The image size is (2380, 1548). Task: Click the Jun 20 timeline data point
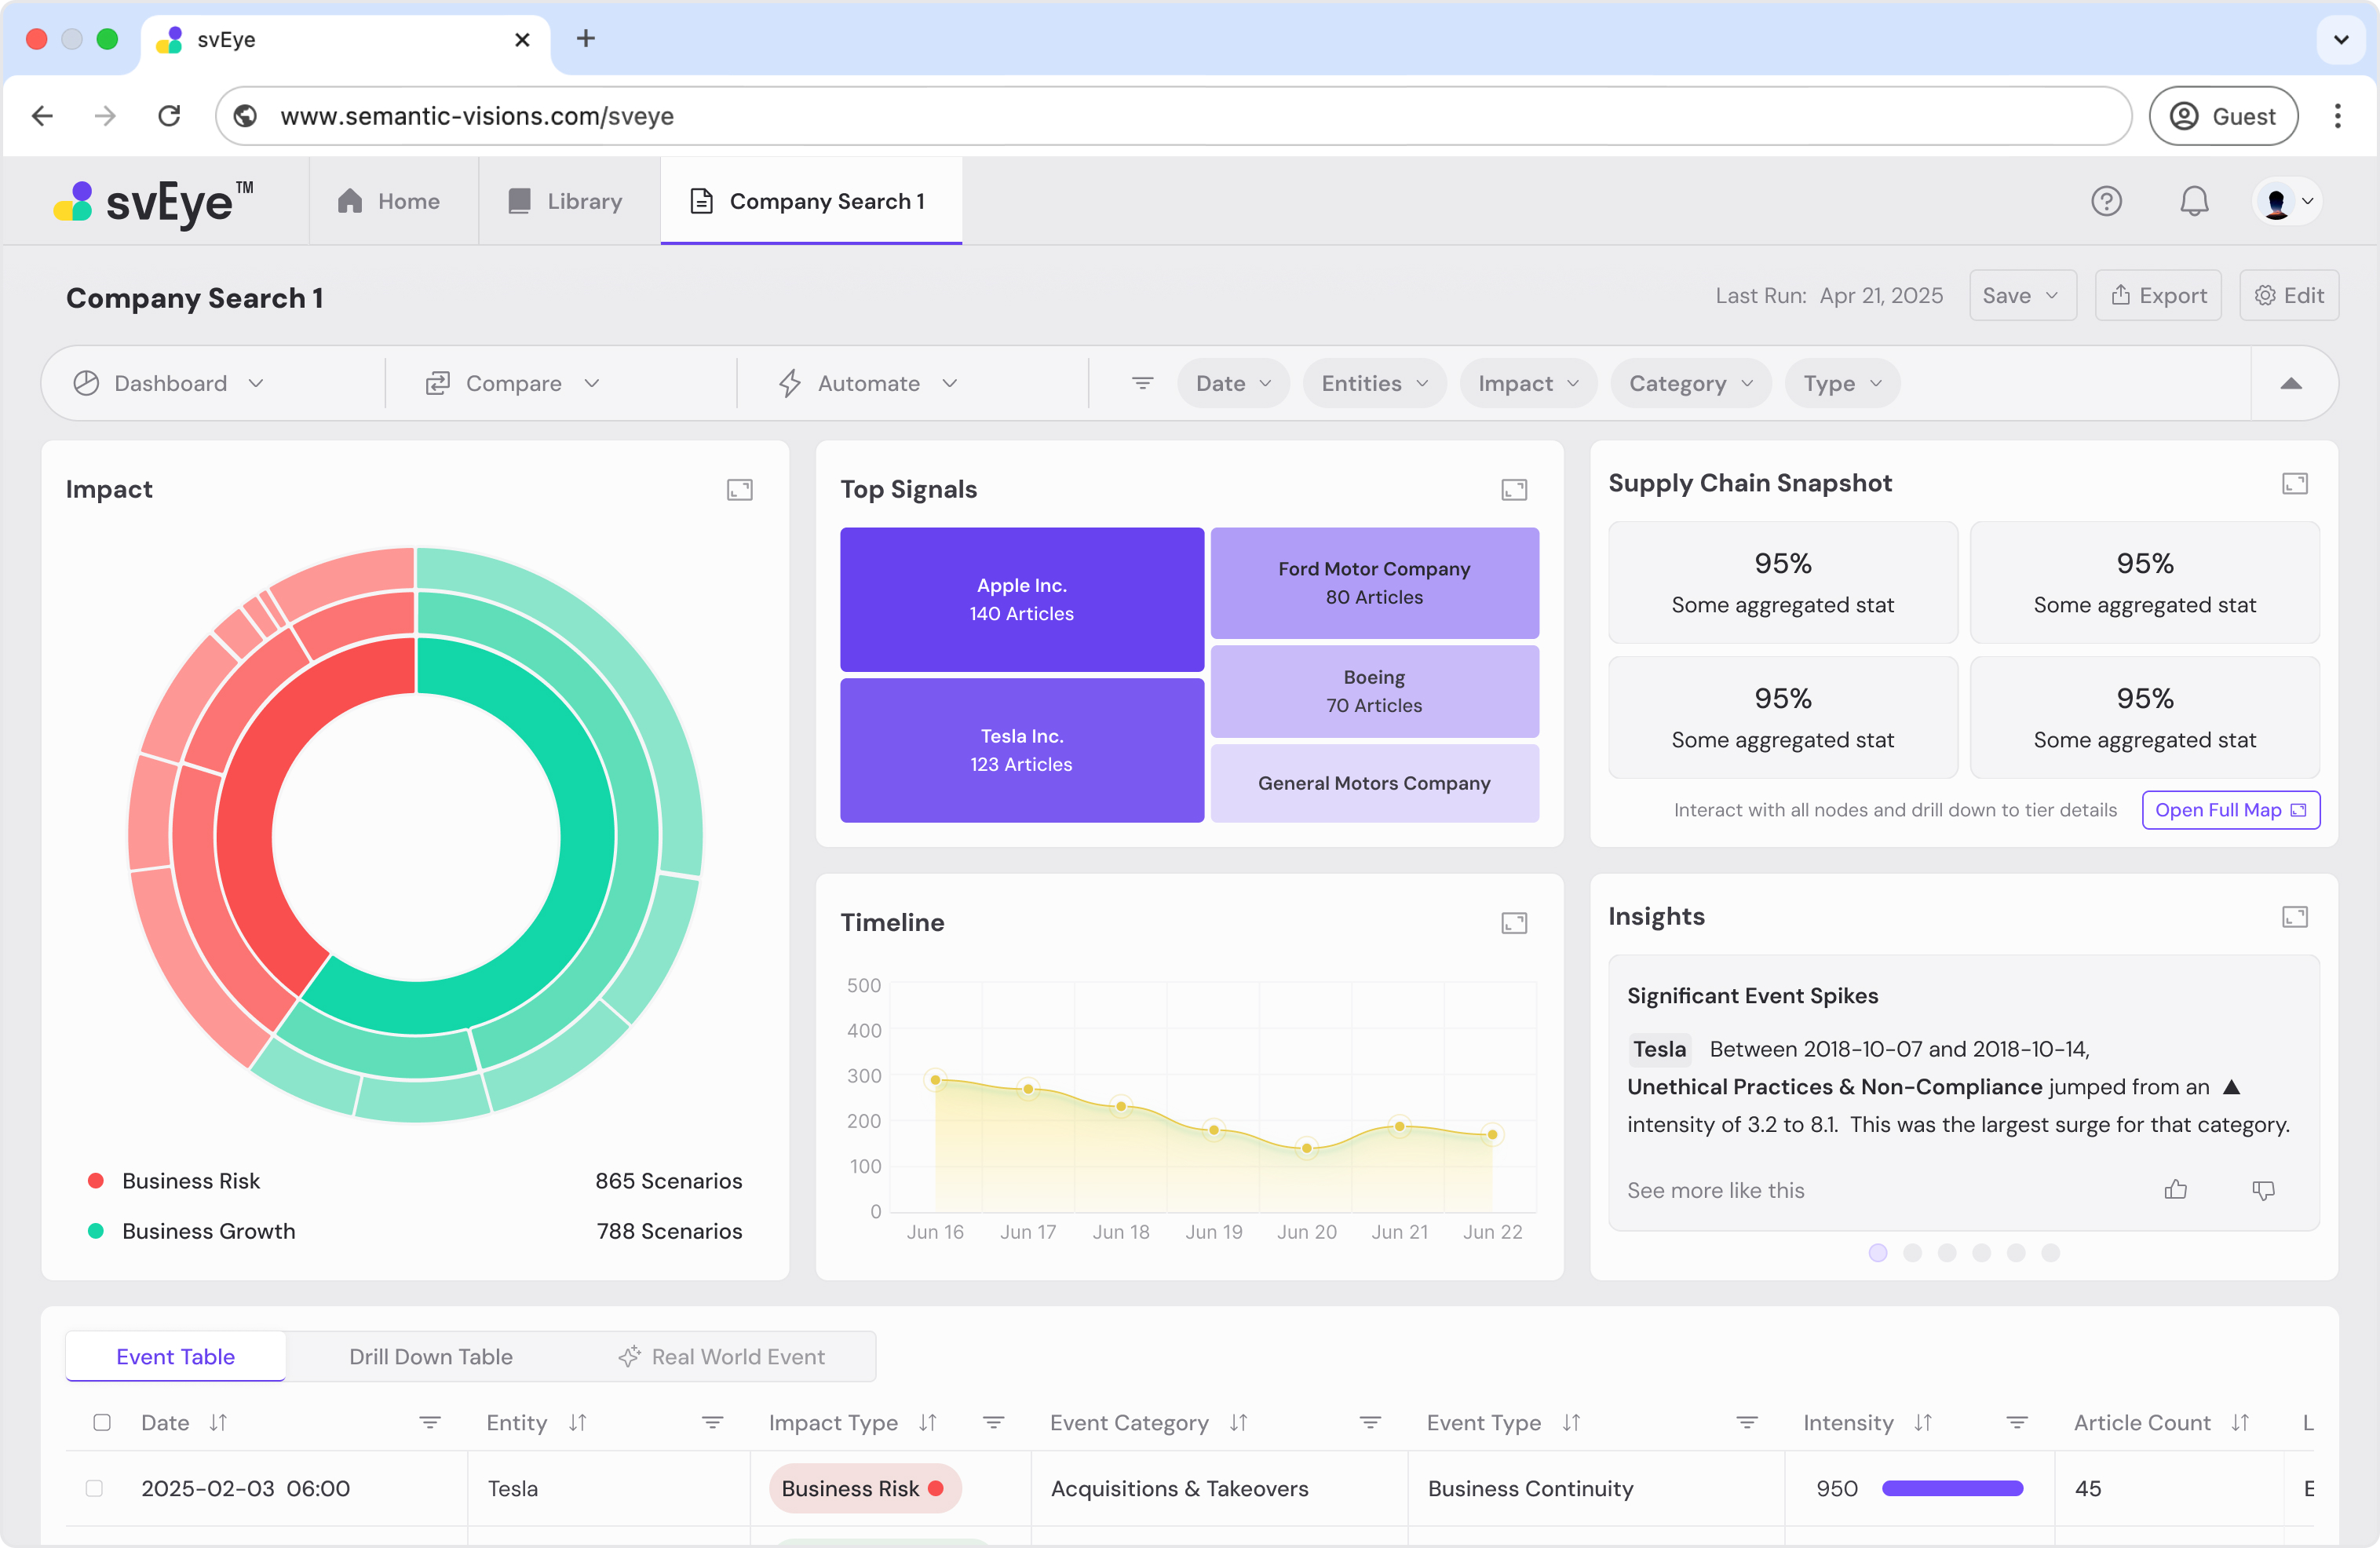coord(1306,1147)
